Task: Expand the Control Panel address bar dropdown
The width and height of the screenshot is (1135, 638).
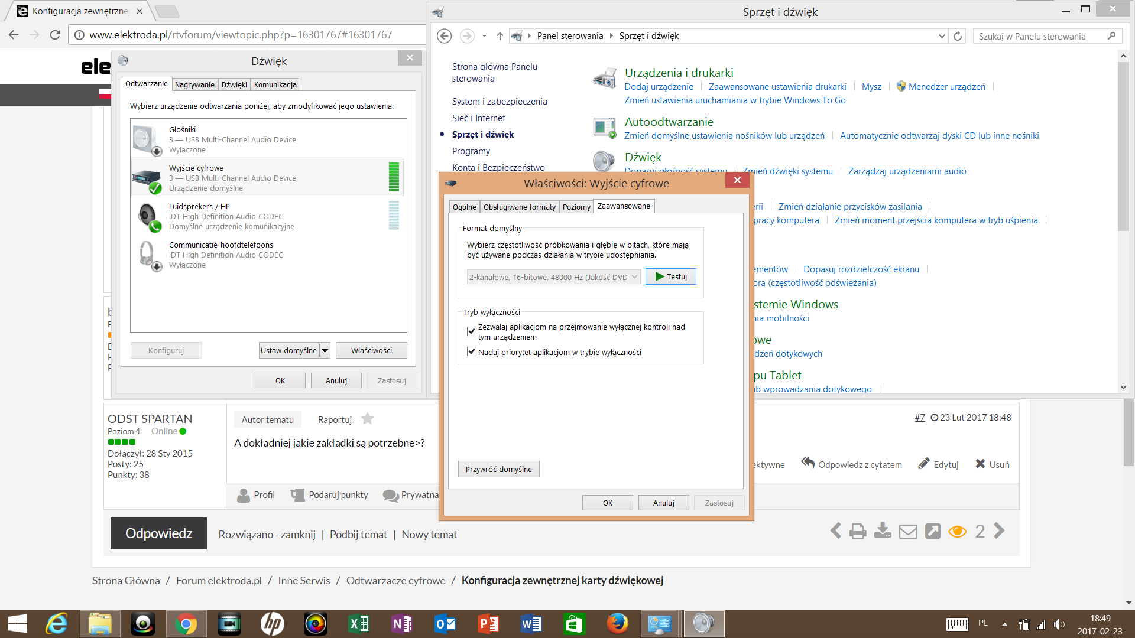Action: pyautogui.click(x=942, y=36)
